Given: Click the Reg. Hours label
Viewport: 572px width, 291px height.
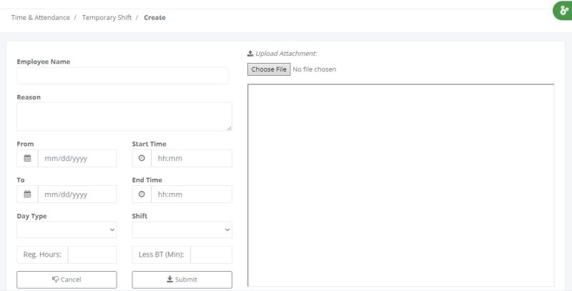Looking at the screenshot, I should point(42,255).
